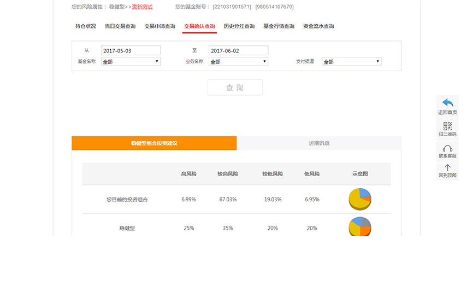Go to 历史分红查询 tab

[x=239, y=26]
